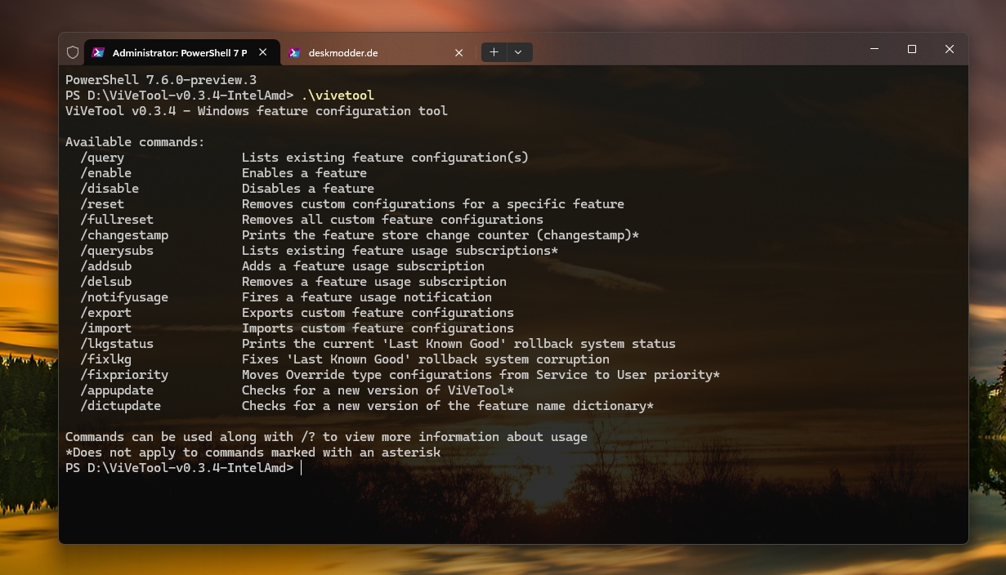
Task: Click the /notifyusage command text
Action: [124, 297]
